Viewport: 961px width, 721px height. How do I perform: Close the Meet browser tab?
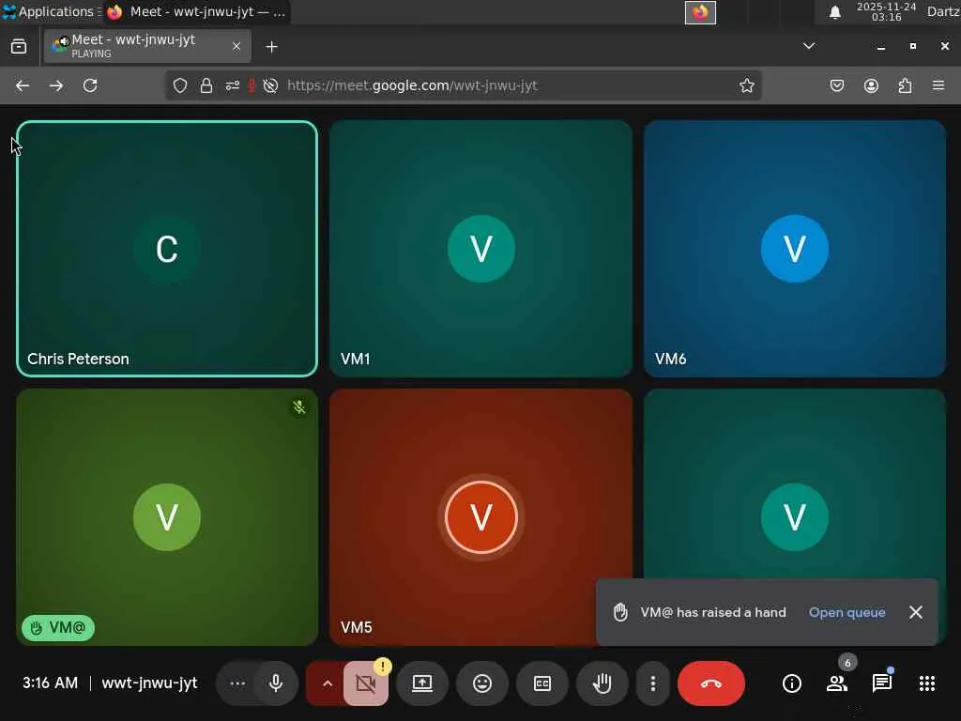(x=236, y=46)
